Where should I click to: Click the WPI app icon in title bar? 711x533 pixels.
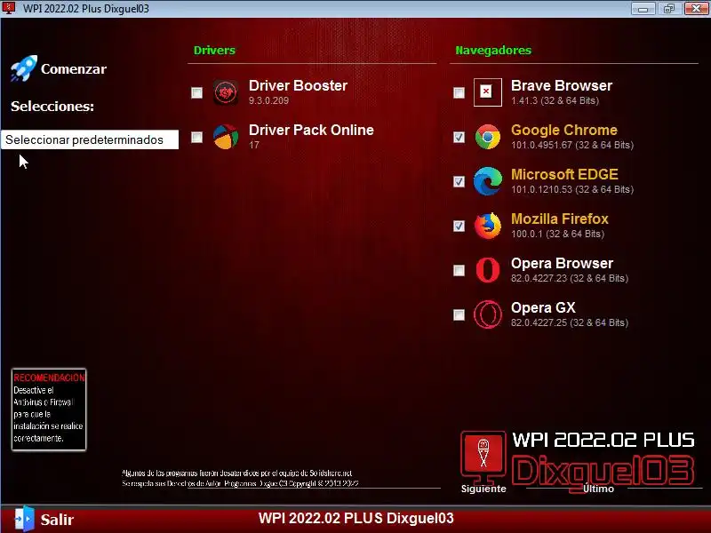tap(9, 8)
